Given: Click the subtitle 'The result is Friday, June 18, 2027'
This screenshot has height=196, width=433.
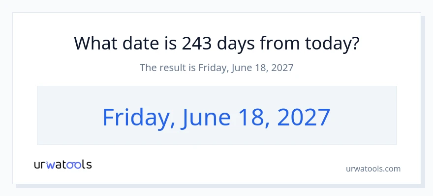Looking at the screenshot, I should pos(216,68).
